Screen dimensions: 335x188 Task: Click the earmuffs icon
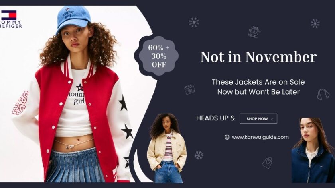[x=323, y=94]
